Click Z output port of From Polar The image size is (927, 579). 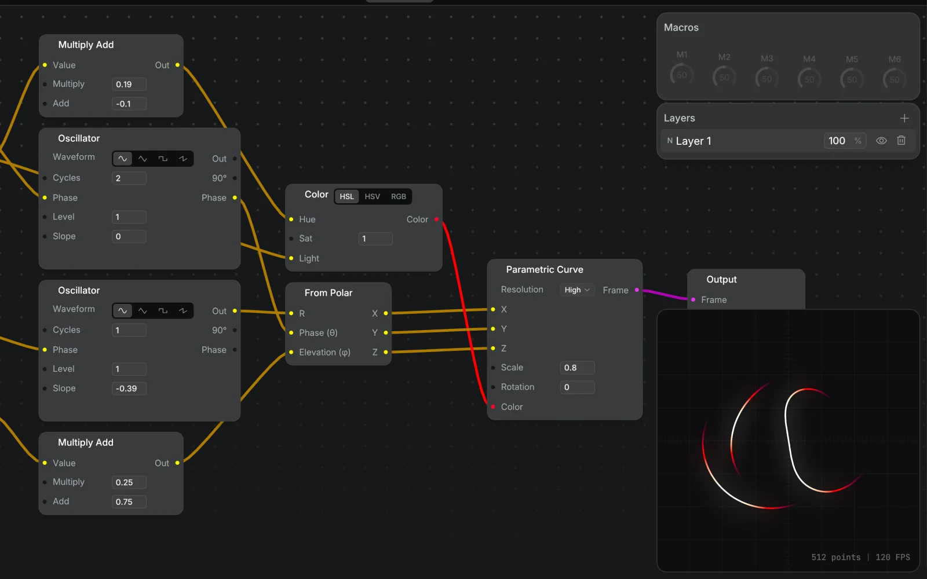click(386, 352)
